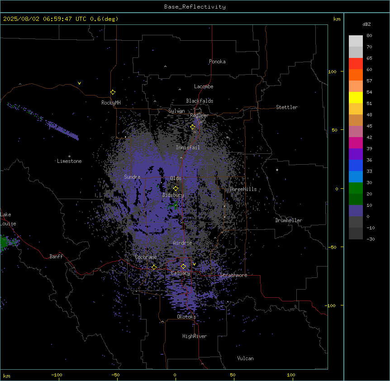Screen dimensions: 390x381
Task: Click the HighRiver label
Action: [195, 336]
